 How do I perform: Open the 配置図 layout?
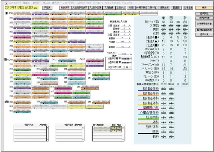(x=176, y=8)
